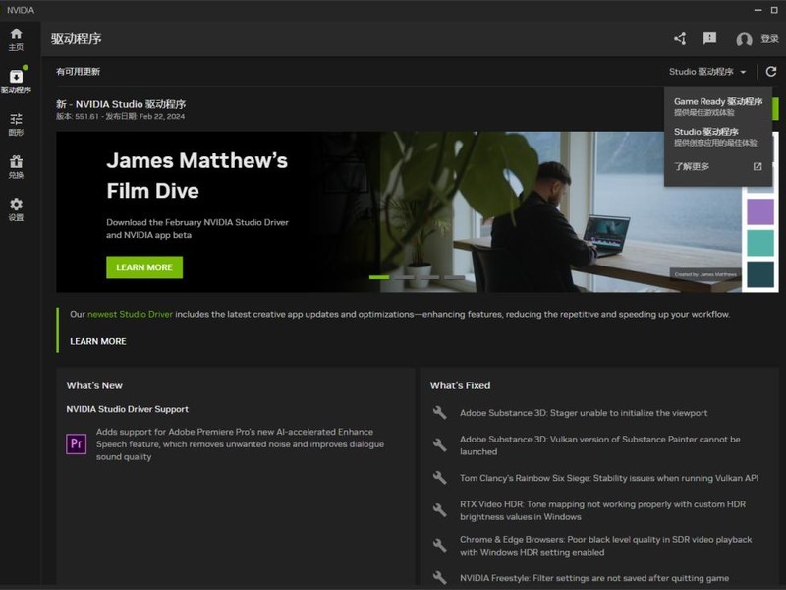The height and width of the screenshot is (590, 786).
Task: Click wrench icon beside Stager viewport fix
Action: tap(439, 413)
